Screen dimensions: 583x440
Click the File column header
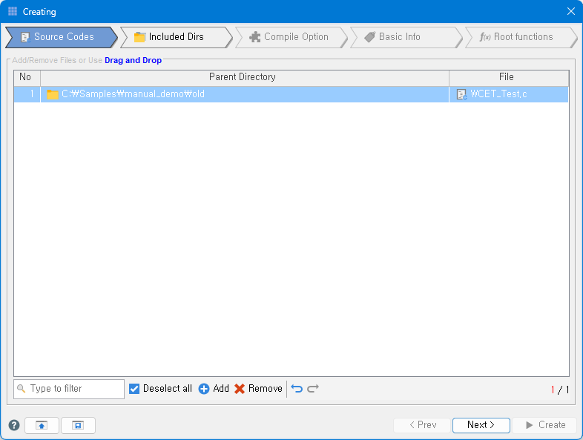(507, 77)
